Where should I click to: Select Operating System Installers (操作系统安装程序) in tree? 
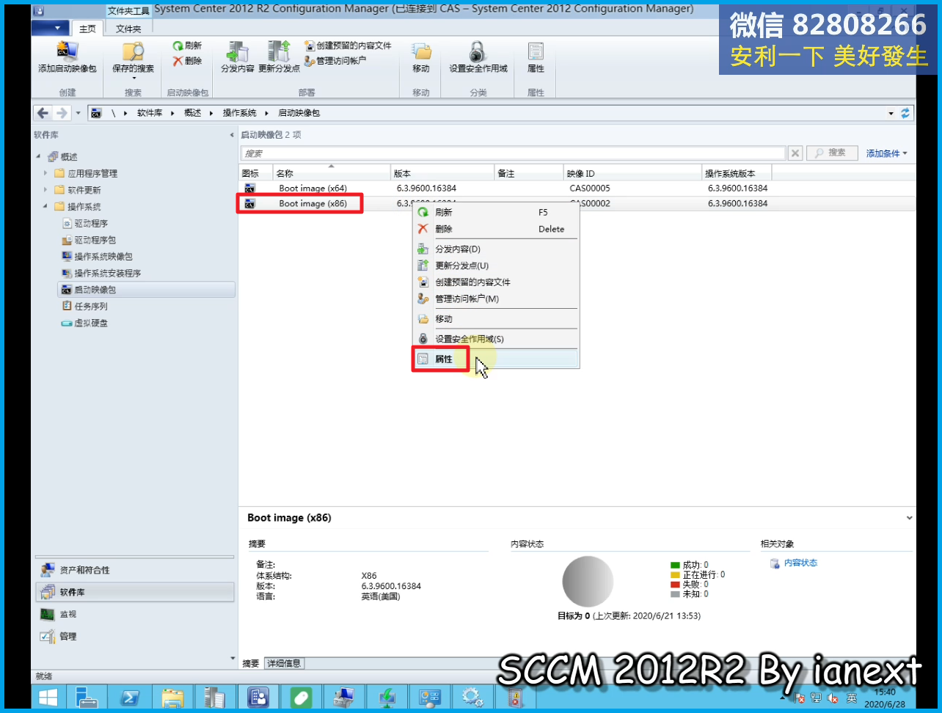tap(107, 273)
